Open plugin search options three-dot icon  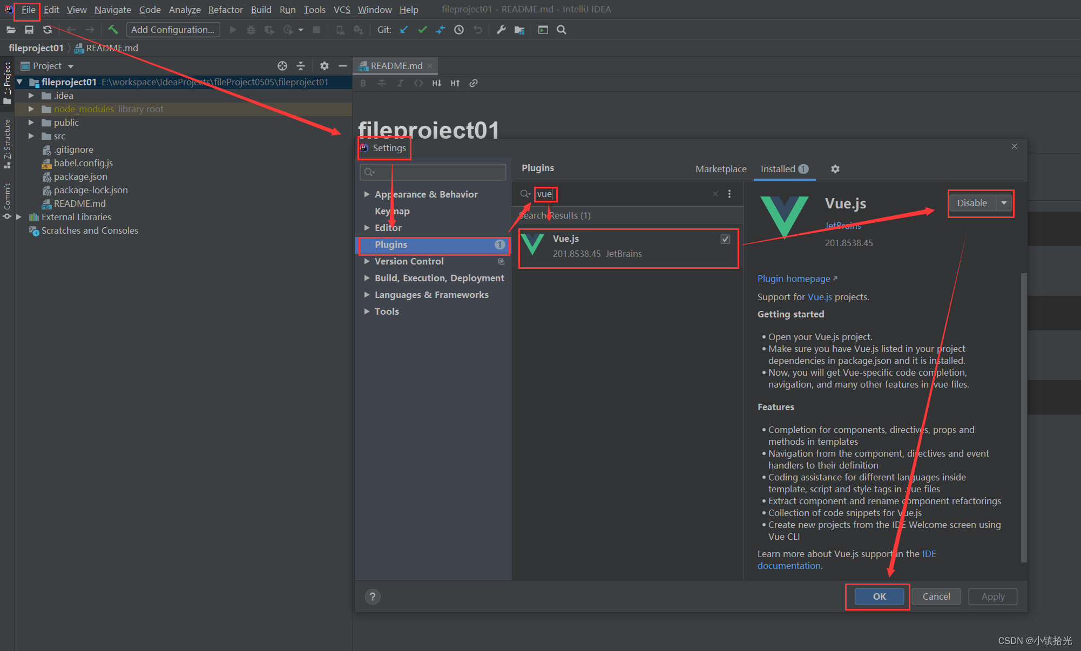point(729,194)
